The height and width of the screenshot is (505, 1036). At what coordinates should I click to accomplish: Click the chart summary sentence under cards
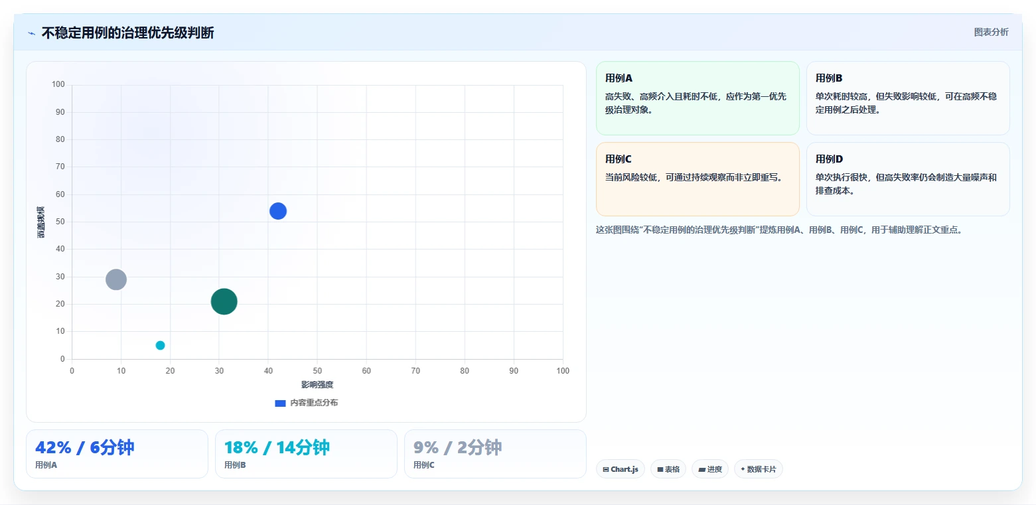[779, 230]
